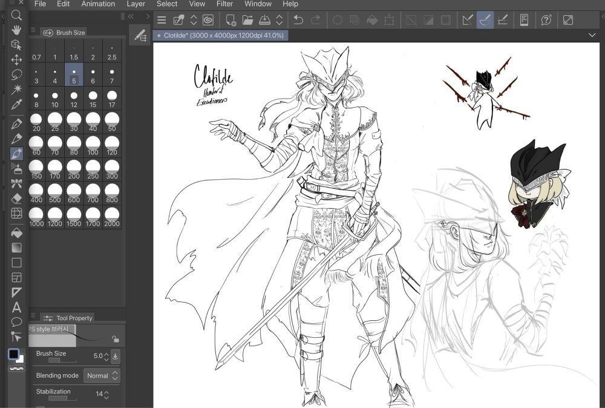Click the right arrow beside palette dock
The image size is (605, 408).
[x=148, y=16]
